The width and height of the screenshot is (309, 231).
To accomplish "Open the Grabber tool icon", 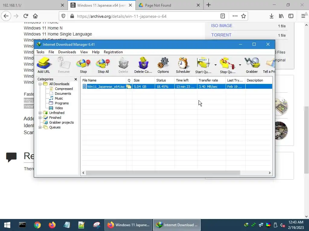I will tap(252, 65).
